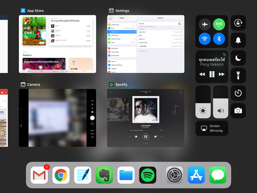Screen dimensions: 257x193
Task: Skip to next track in Control Center
Action: coord(222,74)
